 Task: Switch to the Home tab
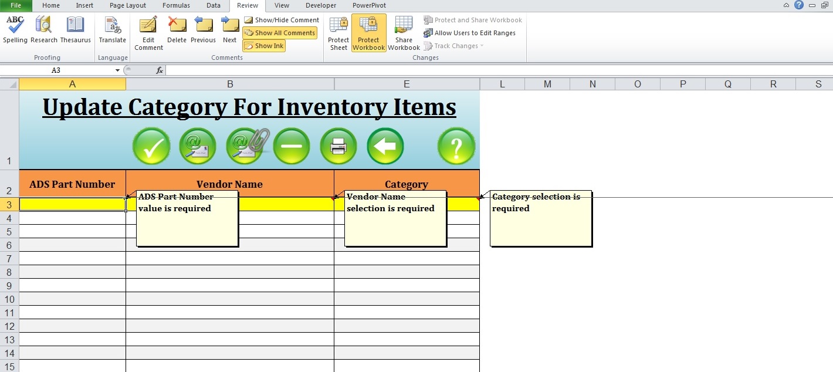pos(51,5)
